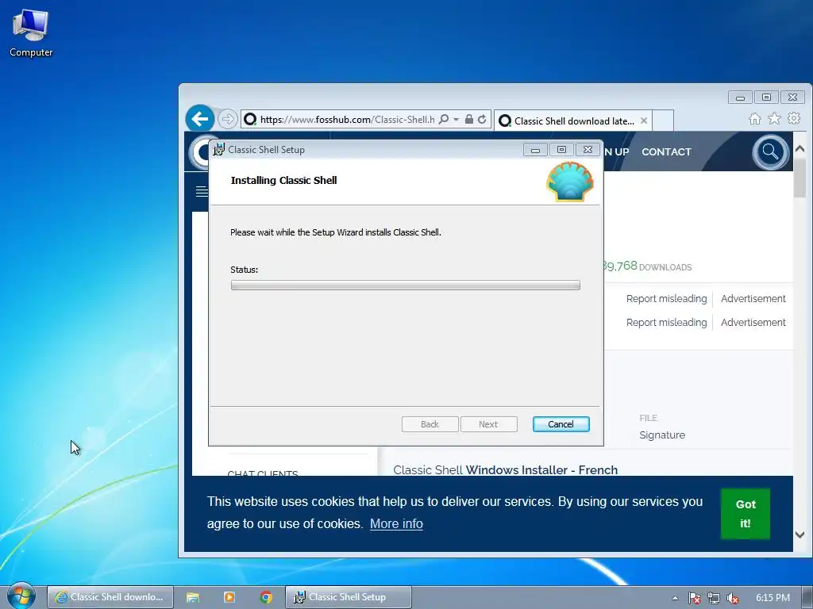This screenshot has width=813, height=609.
Task: Click the search magnifier in the address bar
Action: click(x=444, y=120)
